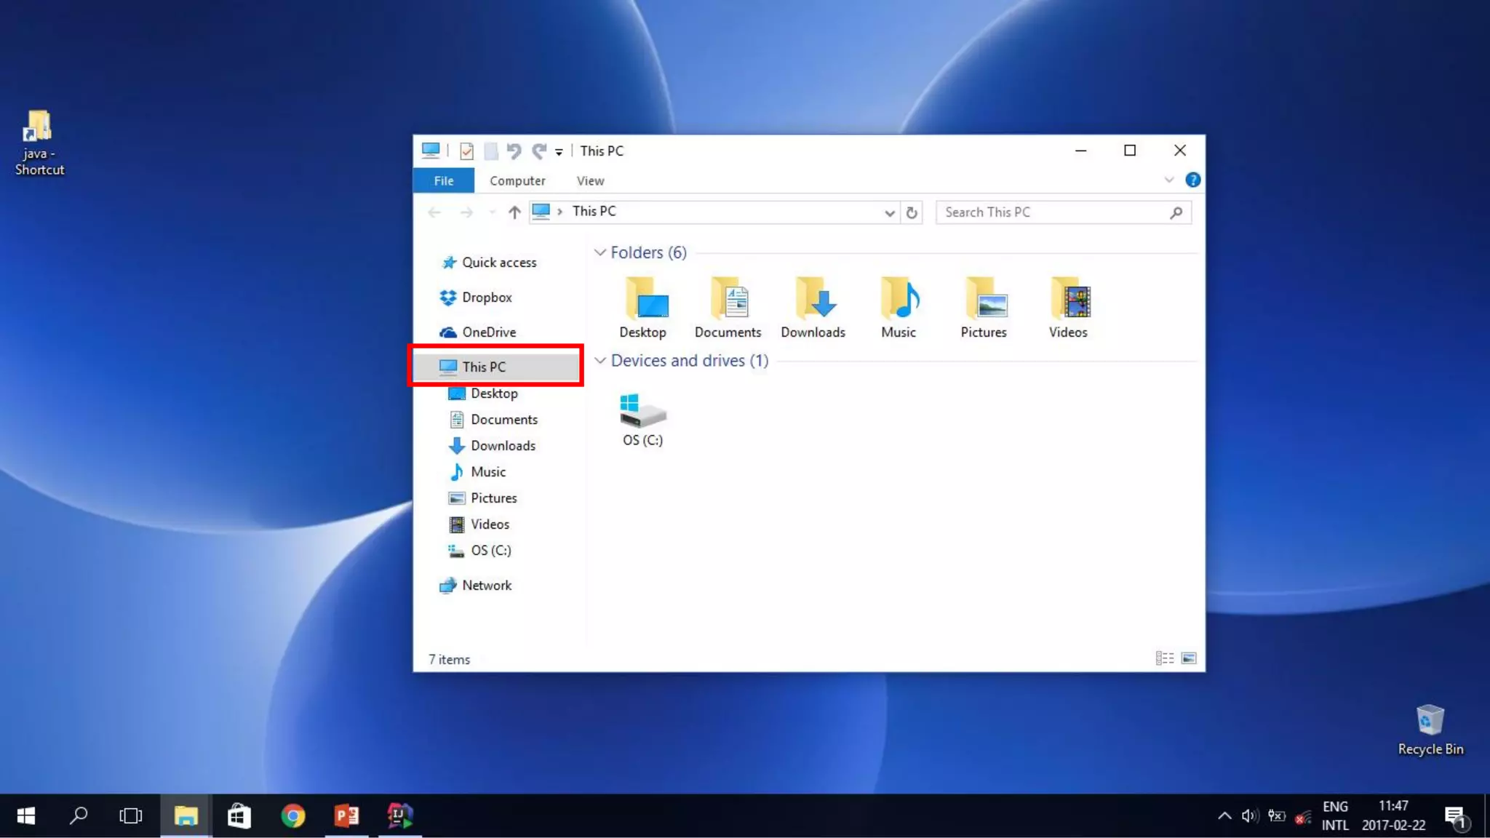1490x838 pixels.
Task: Open the Help question mark icon
Action: click(x=1192, y=180)
